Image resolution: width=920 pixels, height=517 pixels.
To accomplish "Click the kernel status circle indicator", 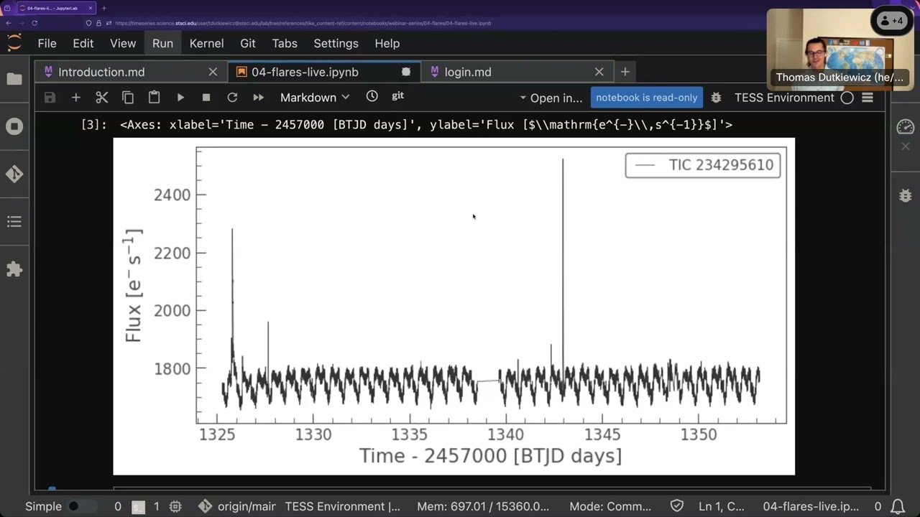I will pyautogui.click(x=847, y=98).
